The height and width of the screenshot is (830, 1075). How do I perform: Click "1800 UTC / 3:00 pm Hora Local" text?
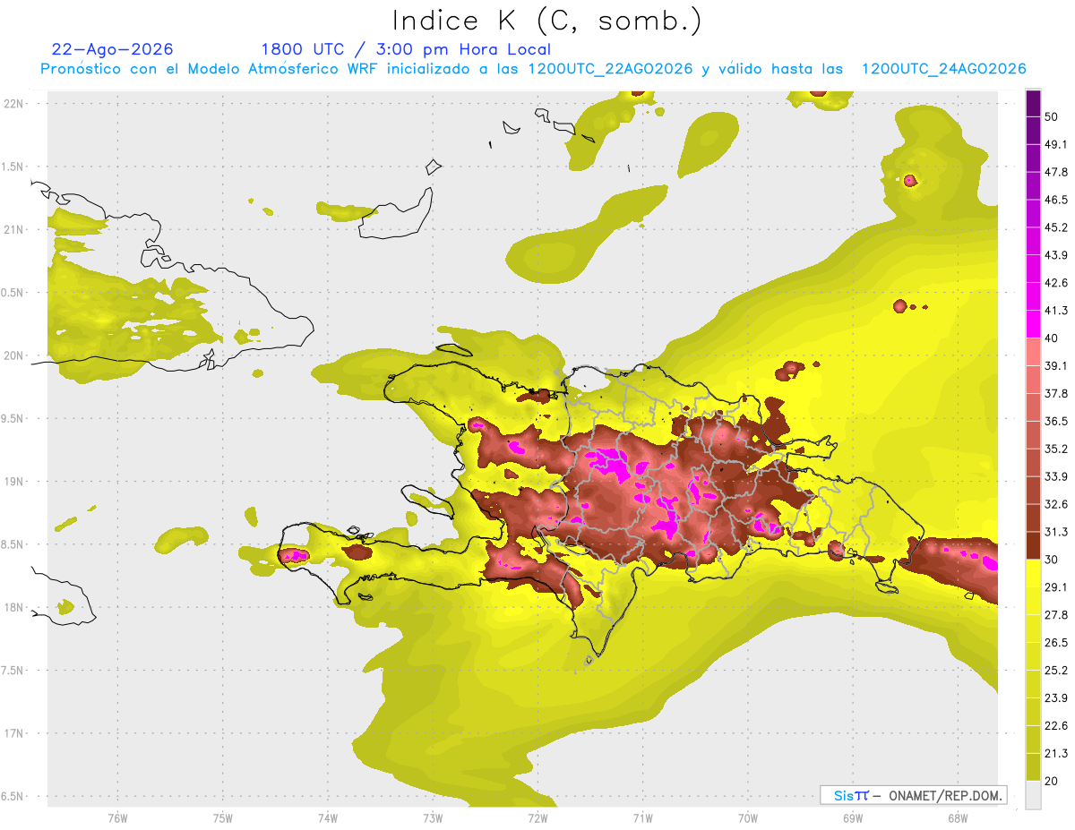(x=406, y=49)
